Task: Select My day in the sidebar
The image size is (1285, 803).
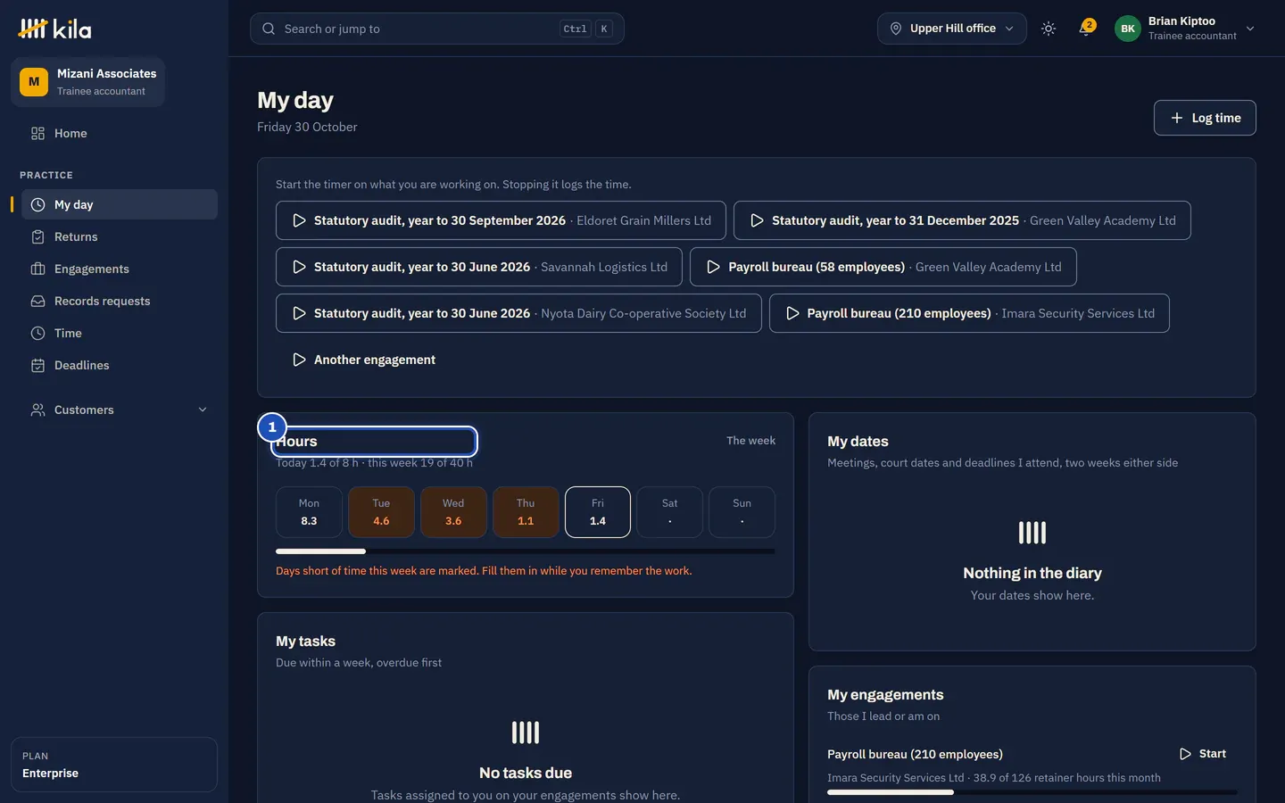Action: [x=120, y=204]
